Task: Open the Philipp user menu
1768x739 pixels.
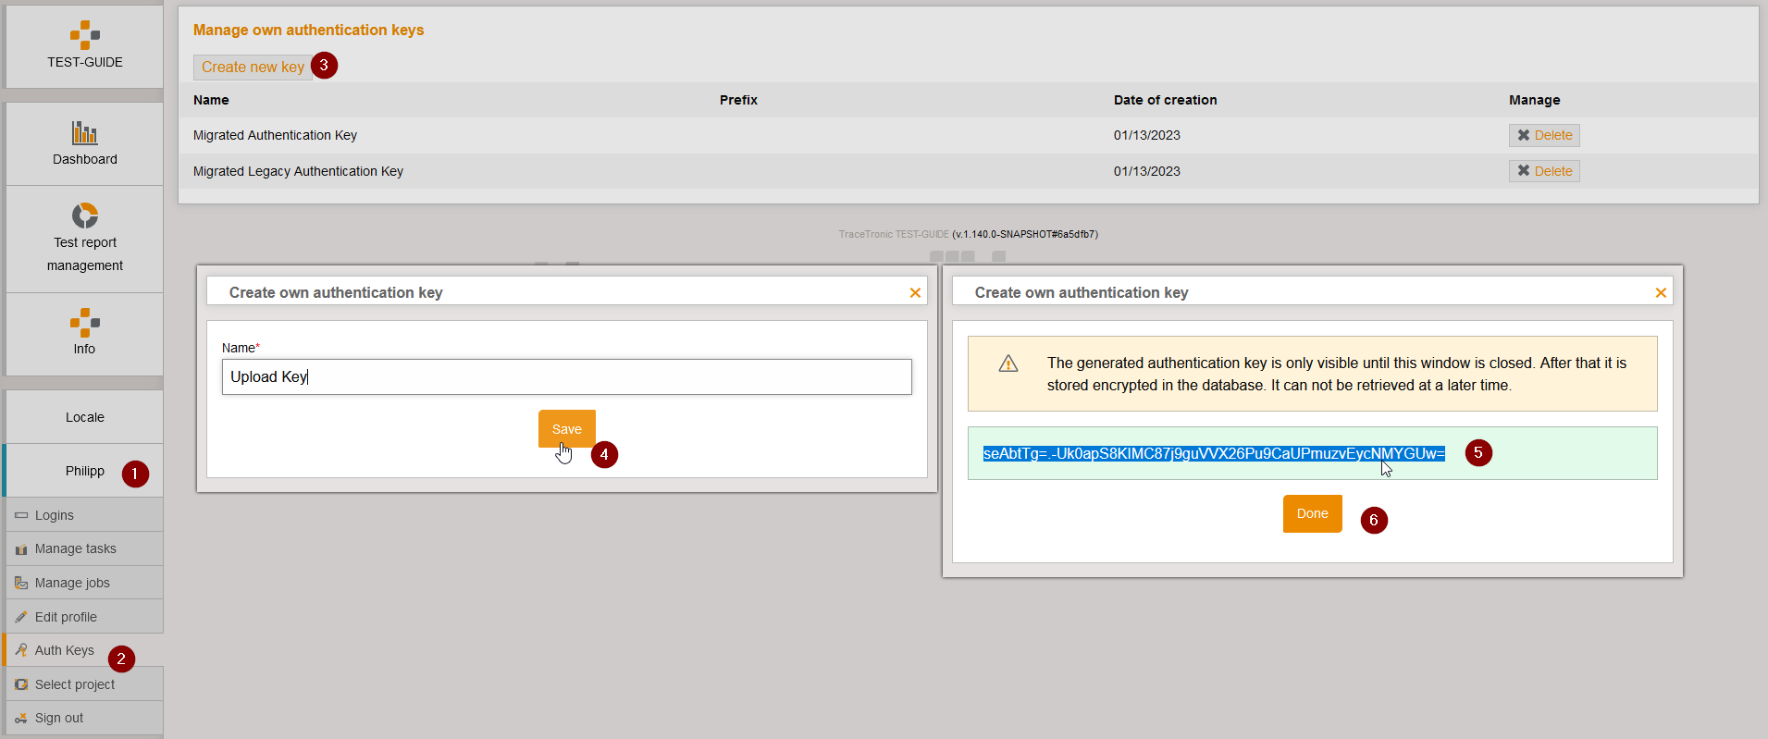Action: [84, 471]
